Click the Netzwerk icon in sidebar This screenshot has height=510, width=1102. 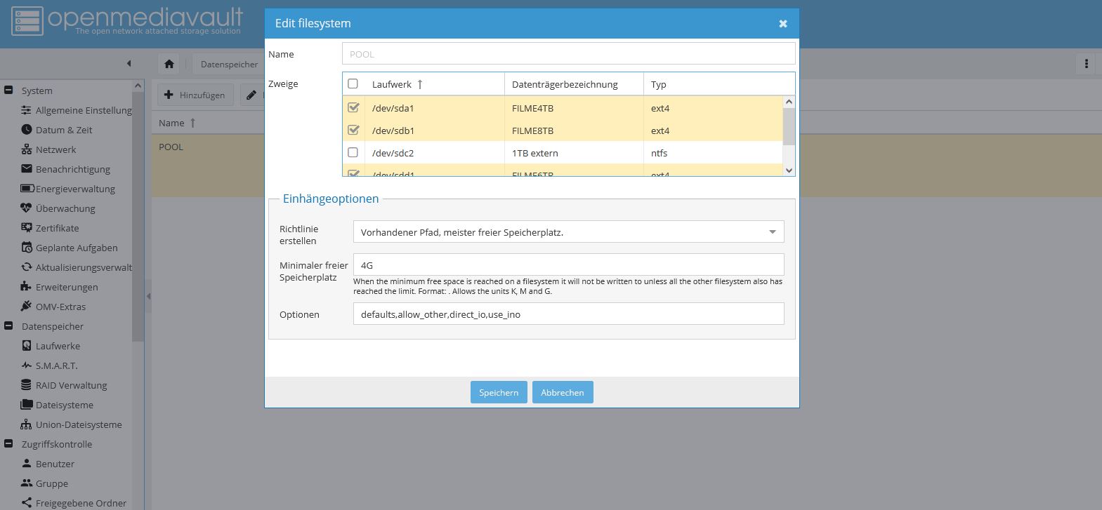pyautogui.click(x=27, y=149)
